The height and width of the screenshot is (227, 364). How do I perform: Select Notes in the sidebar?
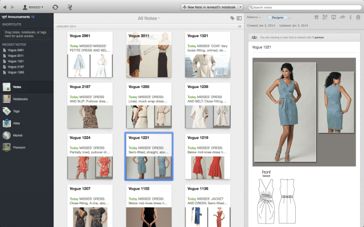click(27, 87)
